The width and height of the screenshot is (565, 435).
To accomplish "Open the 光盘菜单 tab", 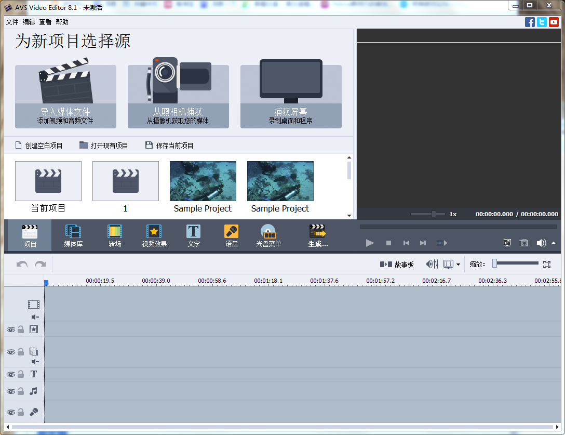I will [268, 235].
